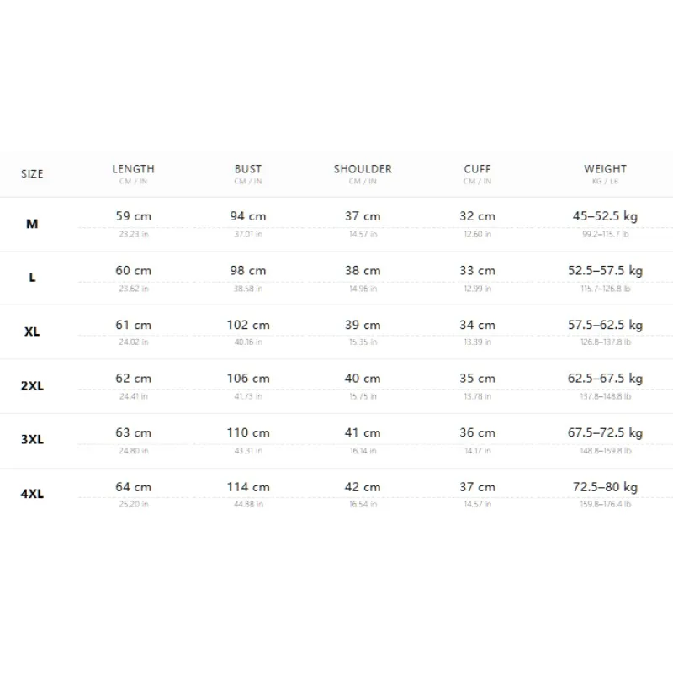Click the 114 cm bust value
Image resolution: width=673 pixels, height=673 pixels.
point(248,487)
